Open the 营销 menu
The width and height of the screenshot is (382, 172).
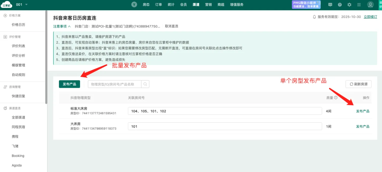point(209,5)
